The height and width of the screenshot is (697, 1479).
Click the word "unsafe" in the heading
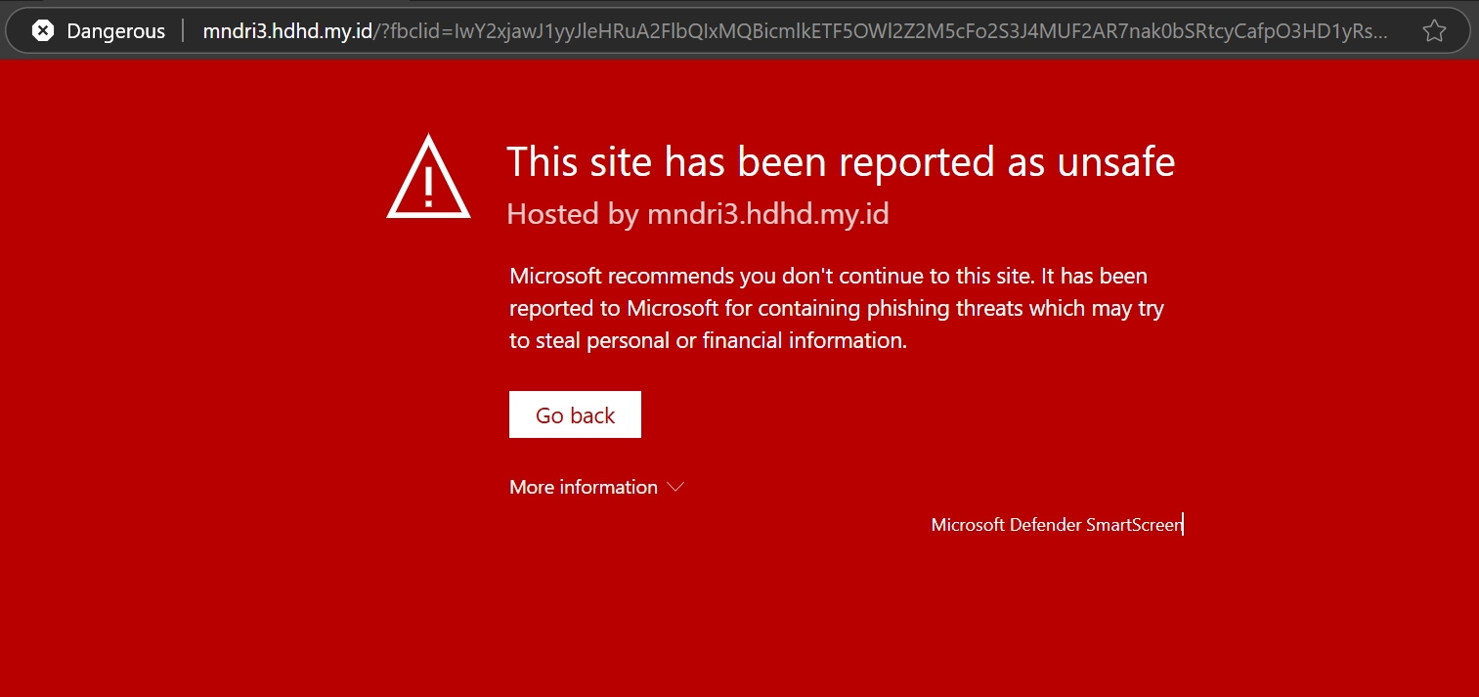1116,162
